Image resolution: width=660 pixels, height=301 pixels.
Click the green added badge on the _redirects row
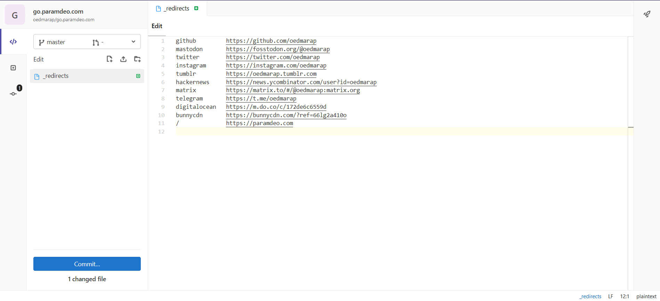tap(138, 76)
